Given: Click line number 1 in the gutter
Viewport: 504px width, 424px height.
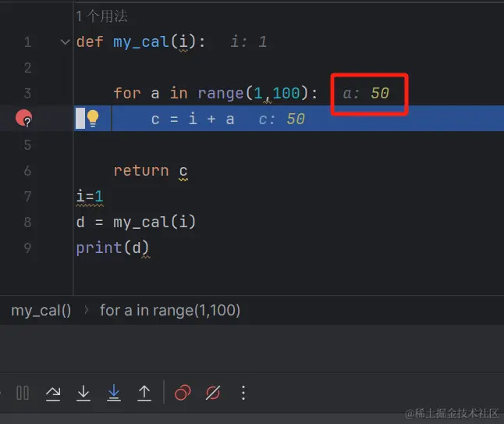Looking at the screenshot, I should (x=27, y=42).
